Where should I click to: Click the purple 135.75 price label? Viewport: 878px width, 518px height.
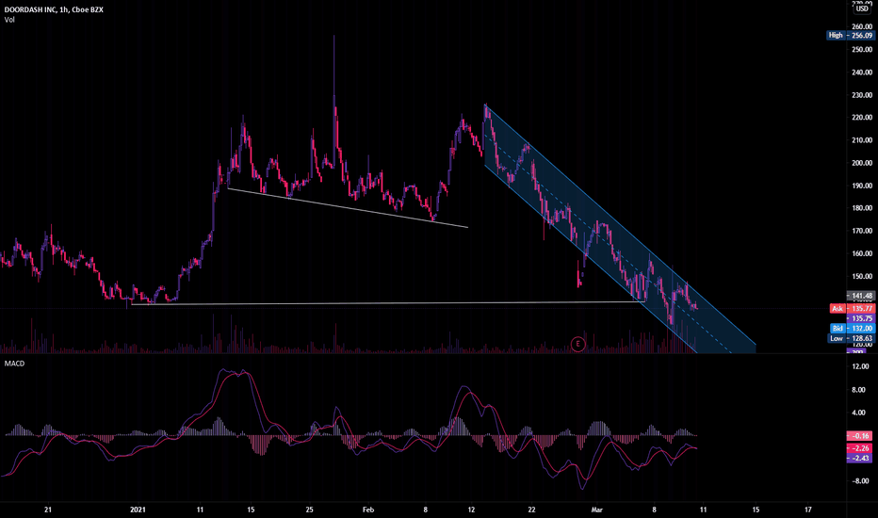point(860,318)
